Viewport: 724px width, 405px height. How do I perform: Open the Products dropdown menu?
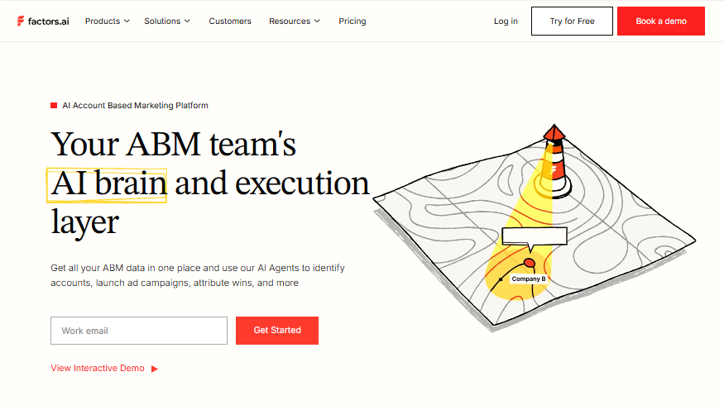(107, 21)
